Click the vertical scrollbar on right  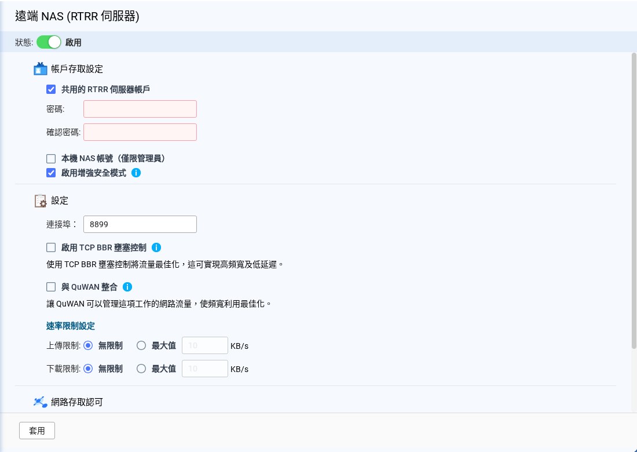634,201
